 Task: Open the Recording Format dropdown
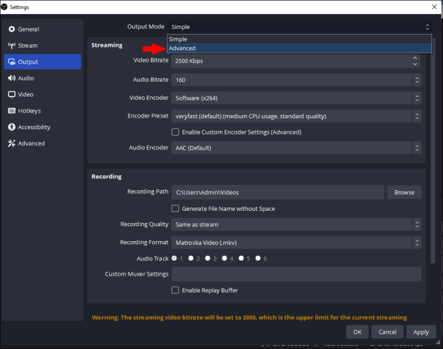[296, 243]
